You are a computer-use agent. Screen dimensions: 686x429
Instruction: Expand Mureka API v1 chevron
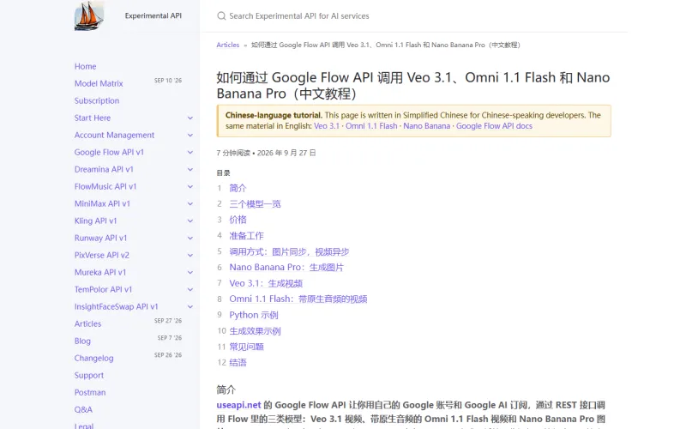coord(190,272)
